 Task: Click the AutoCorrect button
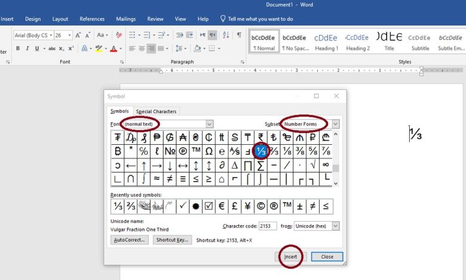coord(129,239)
